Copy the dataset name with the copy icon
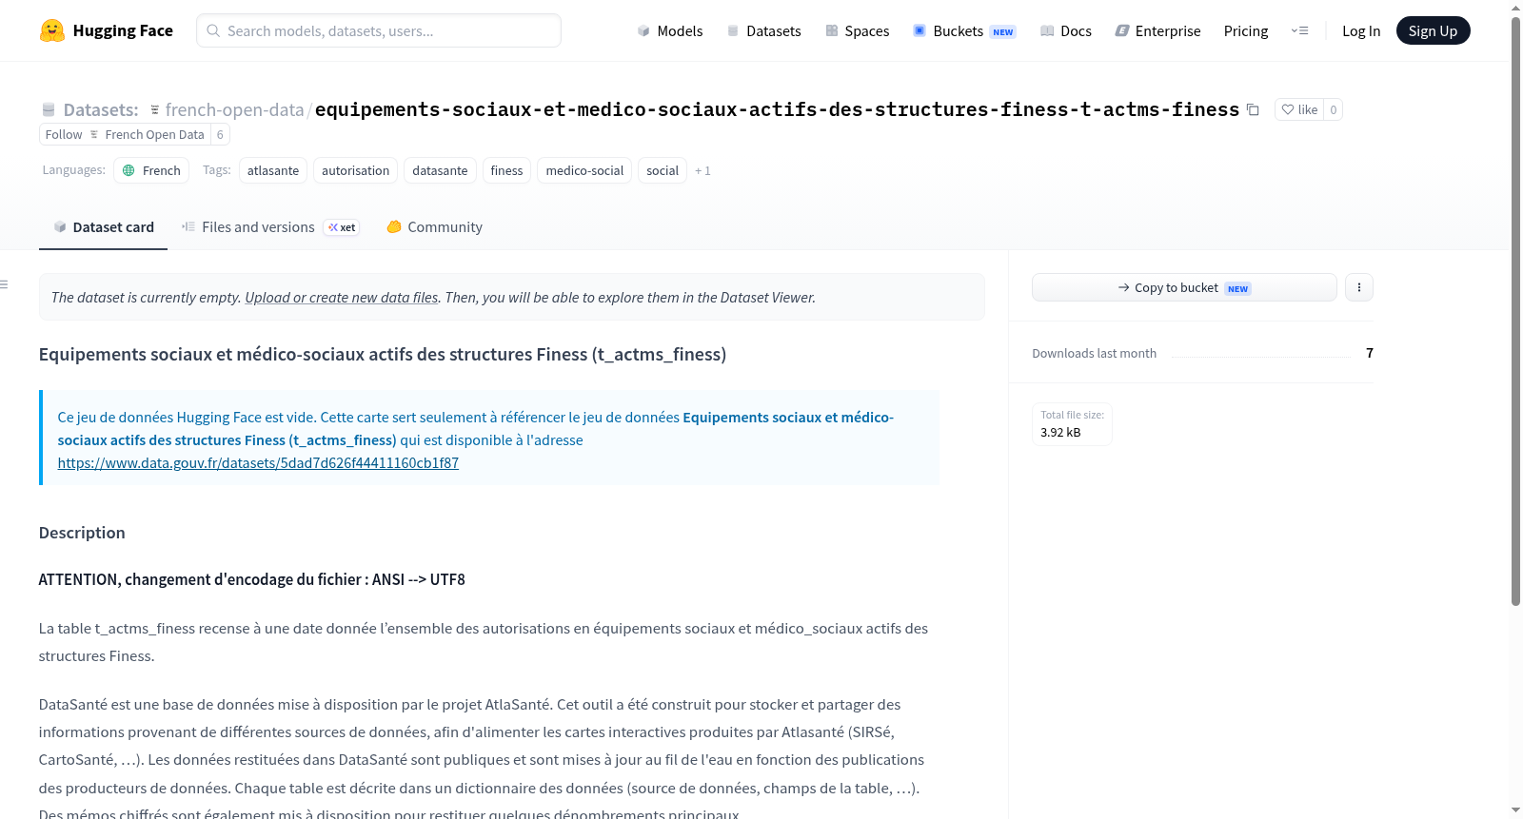Image resolution: width=1523 pixels, height=819 pixels. 1253,109
